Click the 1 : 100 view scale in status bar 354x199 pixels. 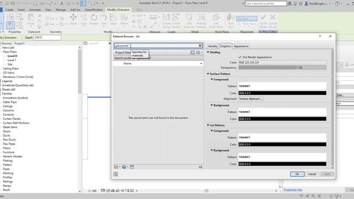click(x=92, y=191)
